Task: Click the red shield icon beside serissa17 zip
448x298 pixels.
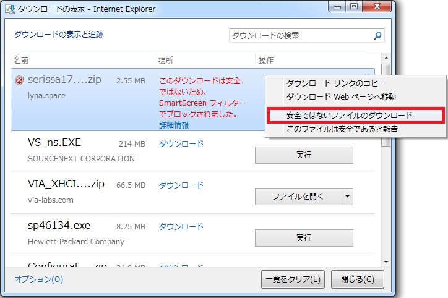Action: 19,80
